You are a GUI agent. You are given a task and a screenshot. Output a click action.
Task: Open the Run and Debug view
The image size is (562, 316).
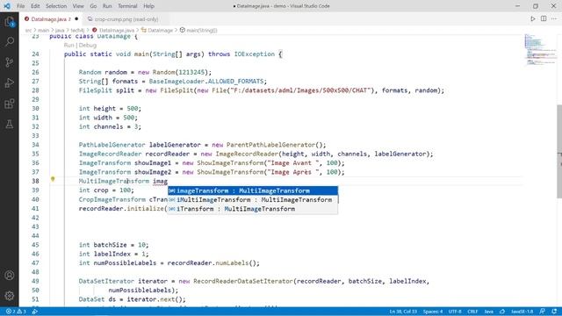(x=10, y=83)
